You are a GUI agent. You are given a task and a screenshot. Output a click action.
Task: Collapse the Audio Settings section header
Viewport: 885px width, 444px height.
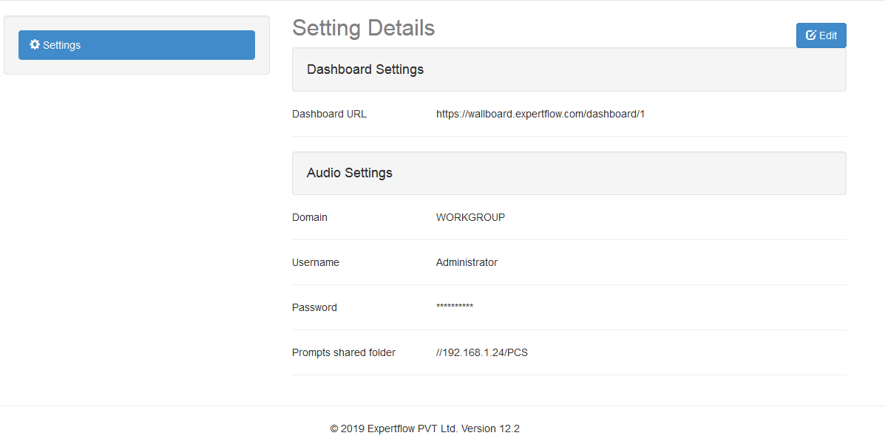349,172
